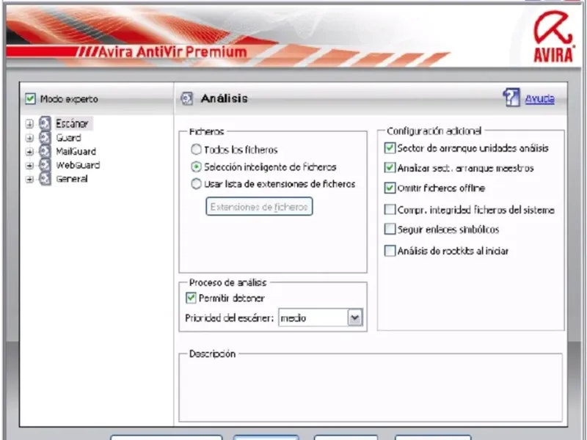
Task: Enable Compr. integridad ficheros del sistema
Action: (390, 209)
